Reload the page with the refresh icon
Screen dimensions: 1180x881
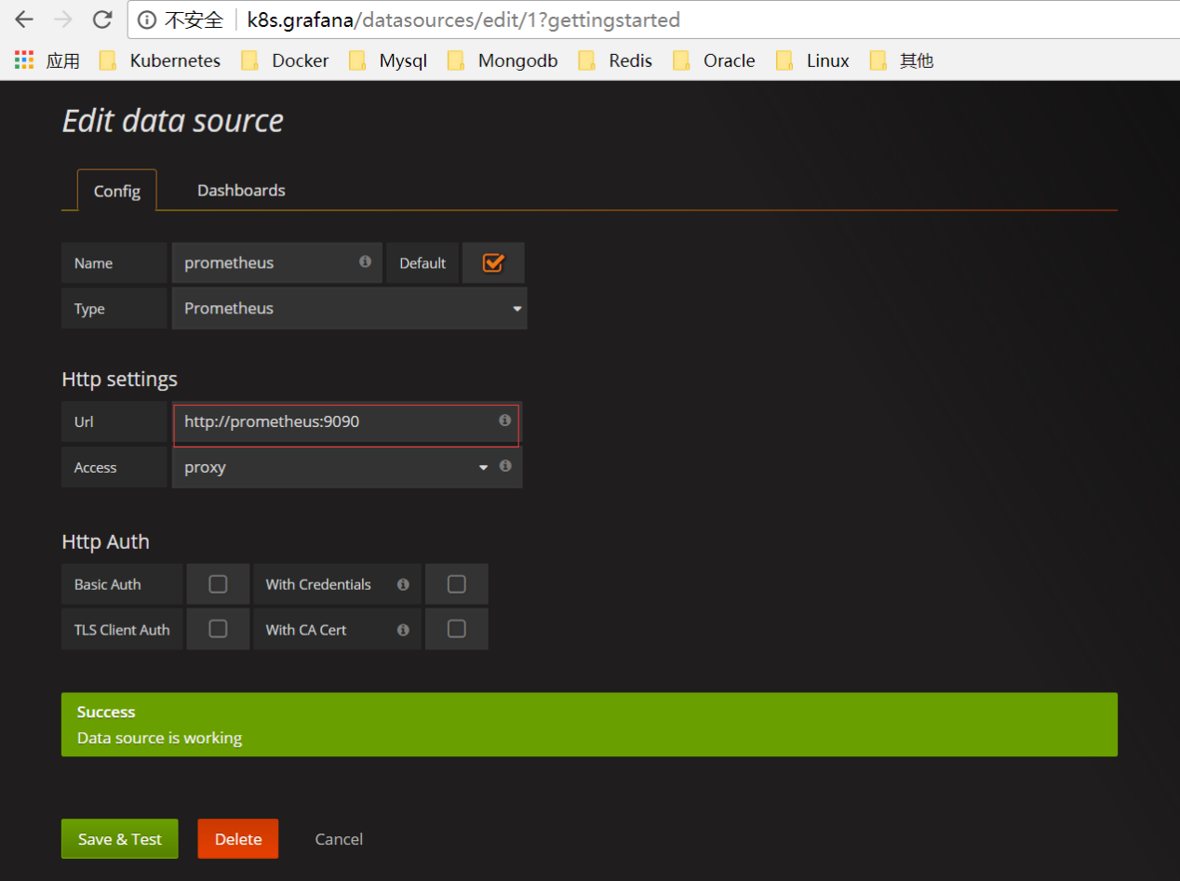click(102, 19)
